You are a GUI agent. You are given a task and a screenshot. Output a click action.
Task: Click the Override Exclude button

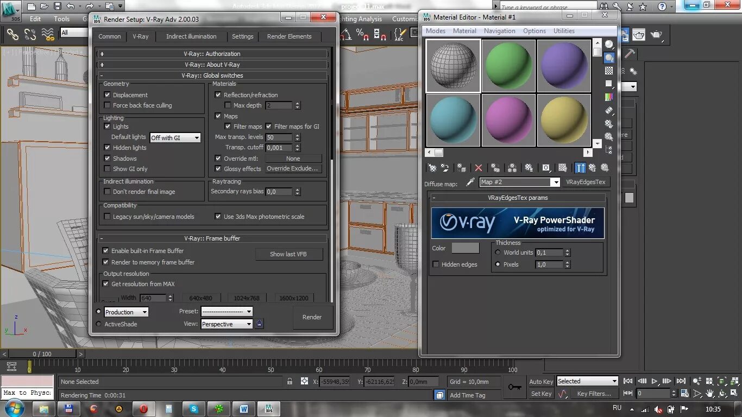coord(293,169)
